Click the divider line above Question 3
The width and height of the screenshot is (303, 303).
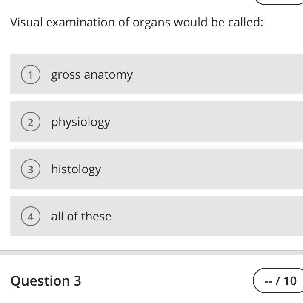151,250
